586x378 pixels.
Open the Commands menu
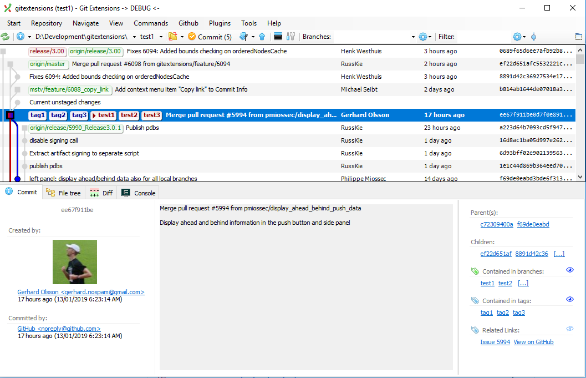pos(150,23)
